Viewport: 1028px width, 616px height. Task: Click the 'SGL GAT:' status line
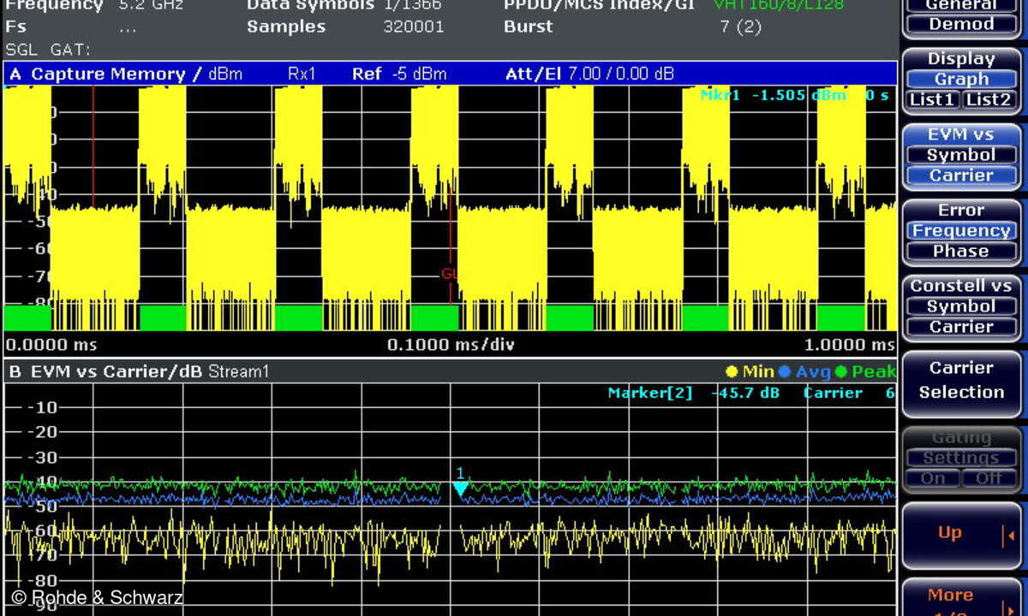[48, 50]
